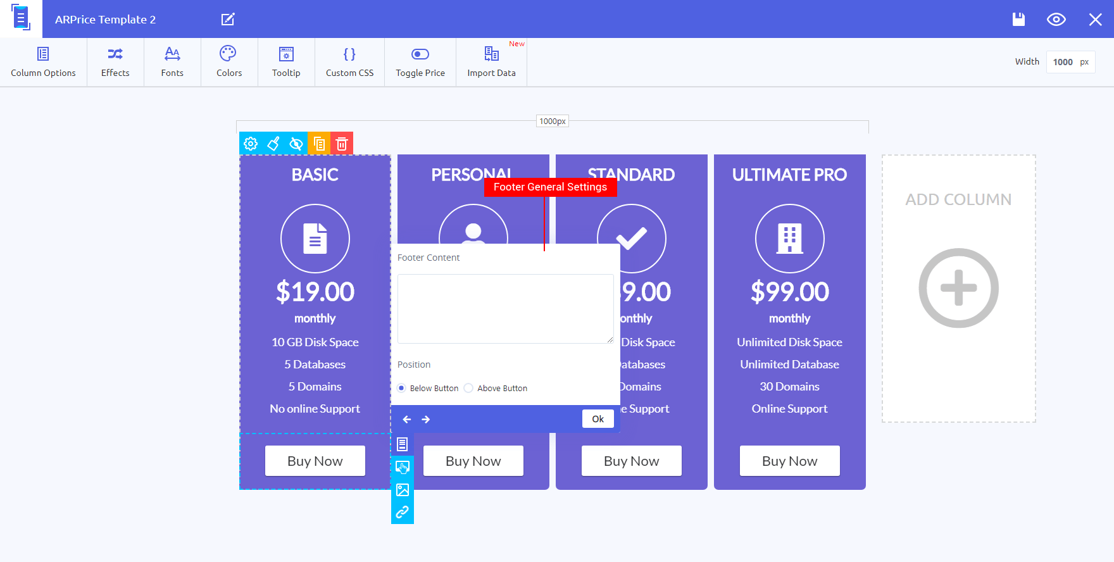Click Buy Now in Basic column
1114x562 pixels.
coord(315,461)
